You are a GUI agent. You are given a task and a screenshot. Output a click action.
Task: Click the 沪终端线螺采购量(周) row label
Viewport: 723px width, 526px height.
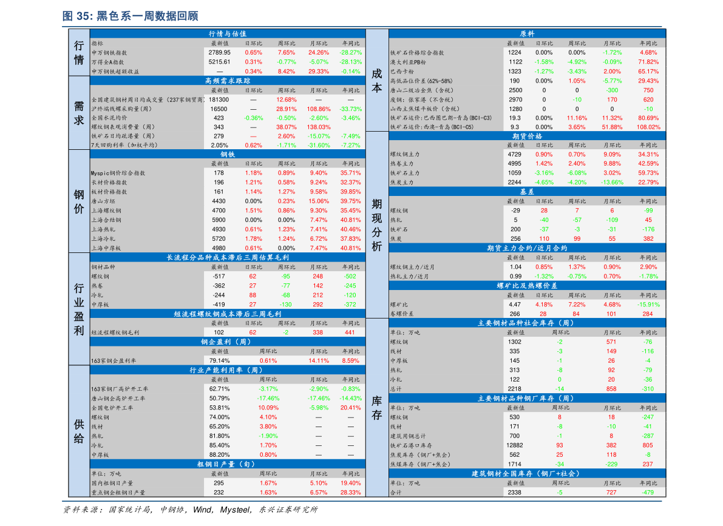pos(121,109)
